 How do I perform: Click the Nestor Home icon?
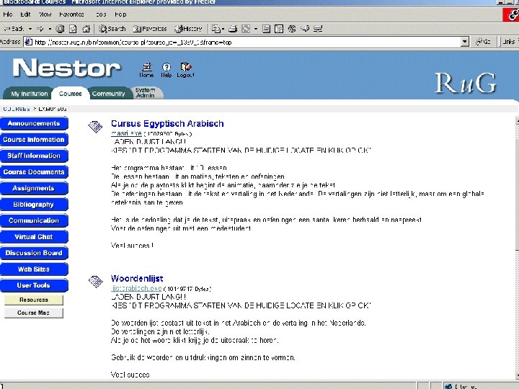click(x=146, y=70)
